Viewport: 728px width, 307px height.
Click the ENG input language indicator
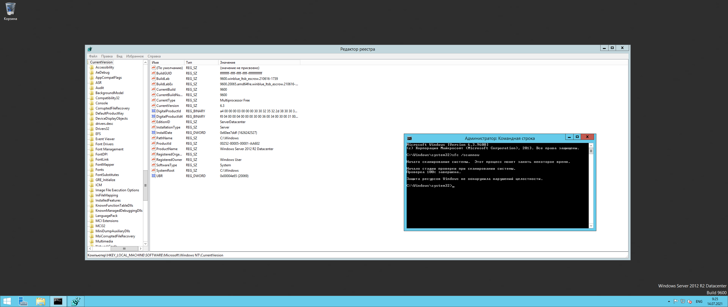[699, 302]
